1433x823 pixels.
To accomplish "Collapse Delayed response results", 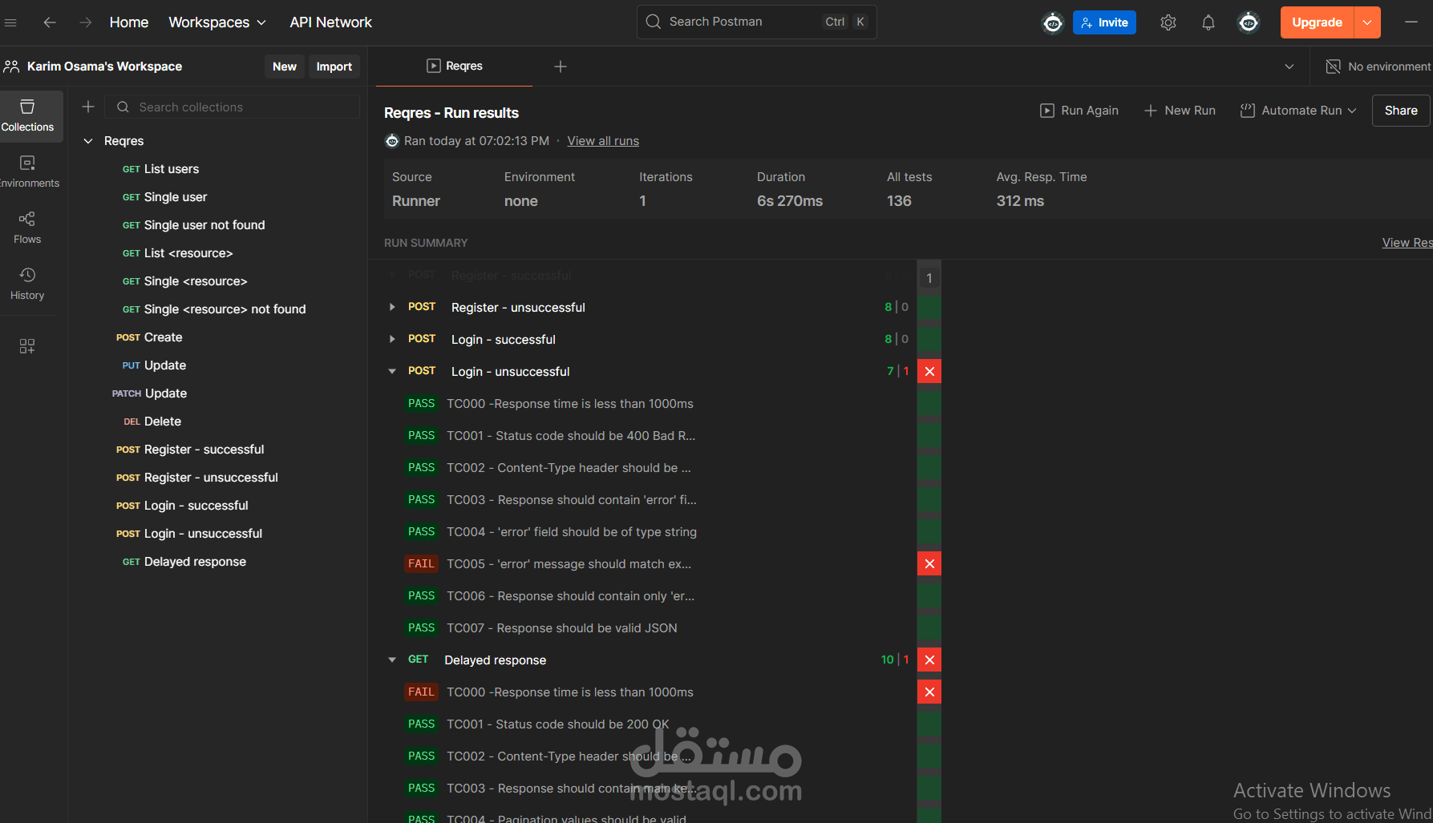I will click(x=392, y=660).
